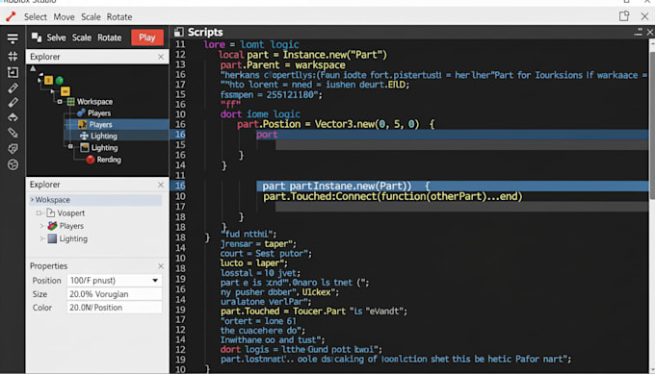Expand the Lighting chevron in lower Explorer

41,238
